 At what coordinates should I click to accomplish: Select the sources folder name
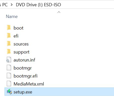(x=21, y=44)
